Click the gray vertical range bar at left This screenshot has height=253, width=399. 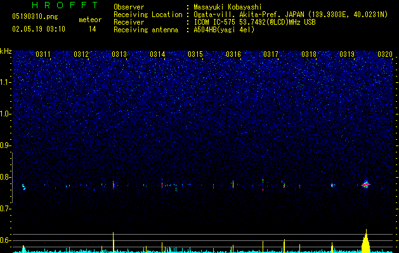[12, 177]
